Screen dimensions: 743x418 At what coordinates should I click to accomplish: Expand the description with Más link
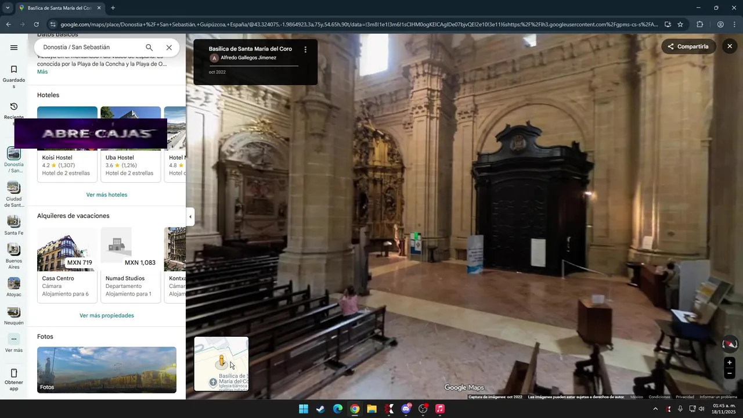[42, 71]
